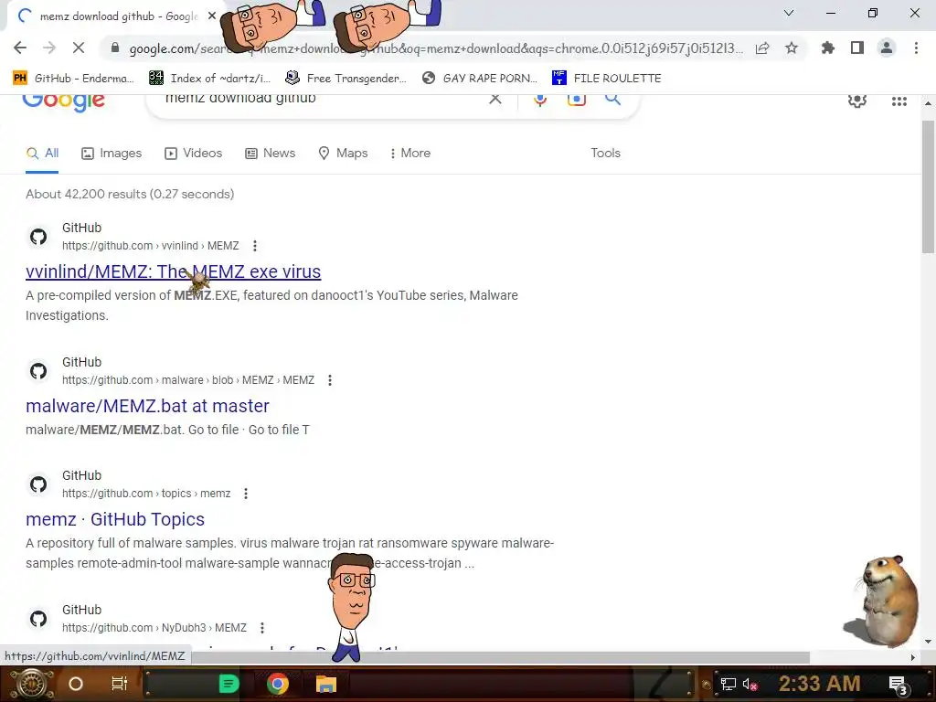936x702 pixels.
Task: Open the share page icon in address bar
Action: (x=762, y=48)
